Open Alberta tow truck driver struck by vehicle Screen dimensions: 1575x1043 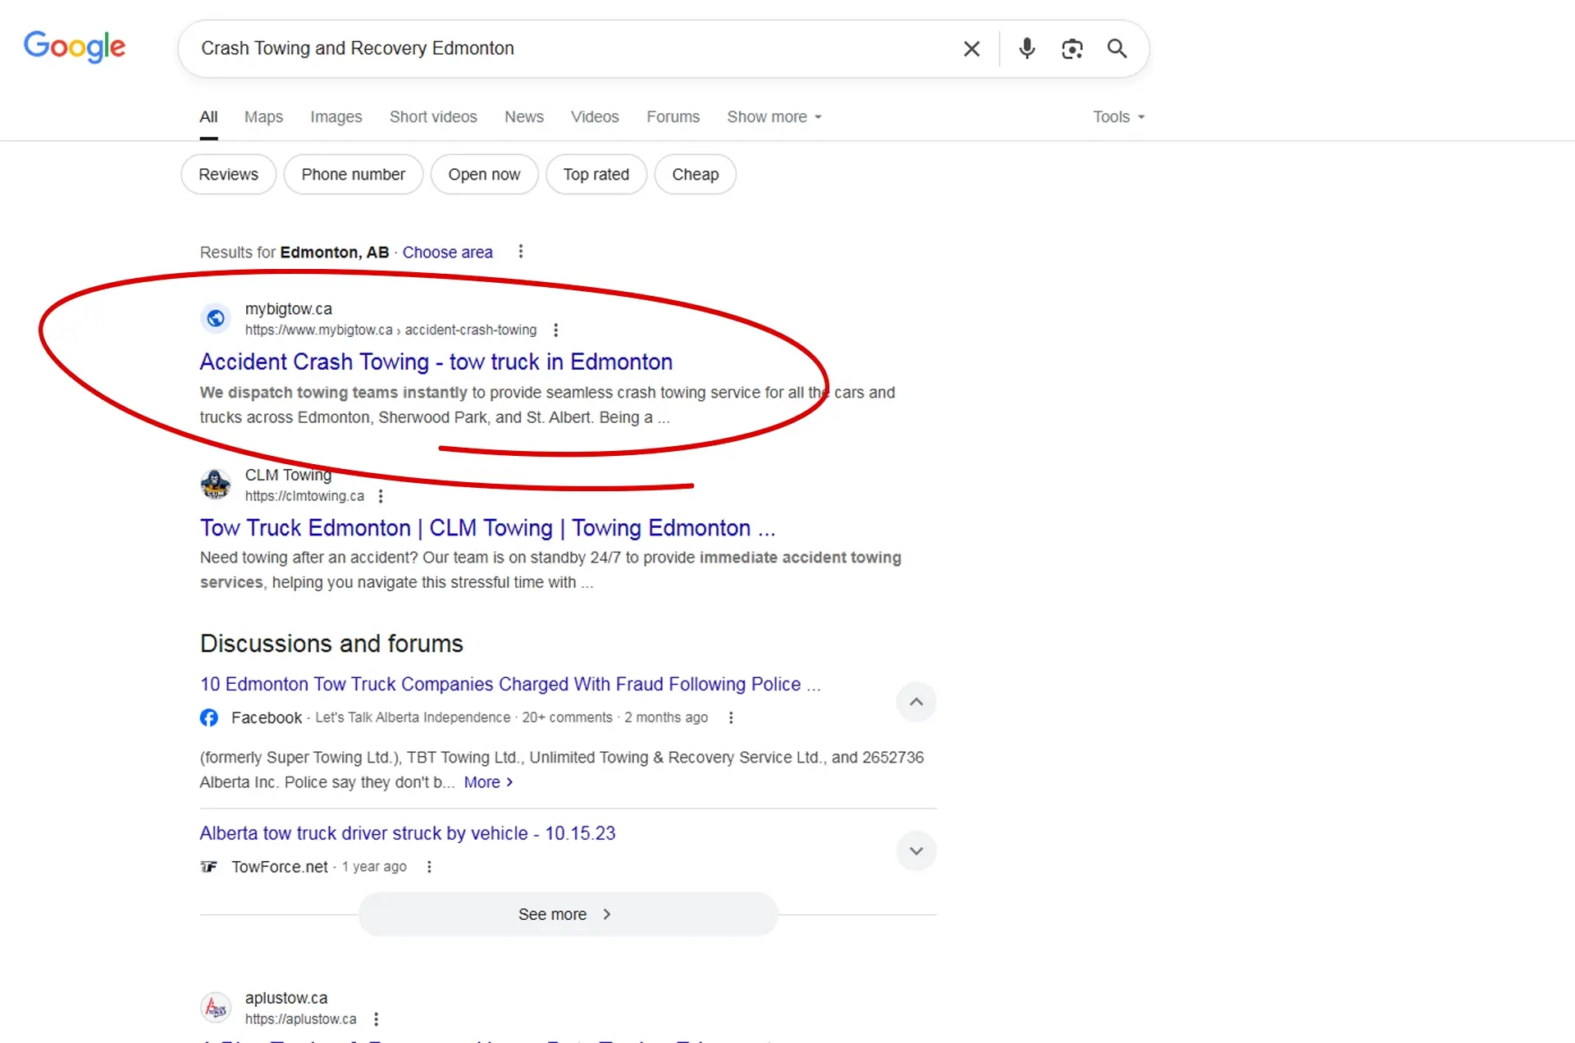(407, 833)
